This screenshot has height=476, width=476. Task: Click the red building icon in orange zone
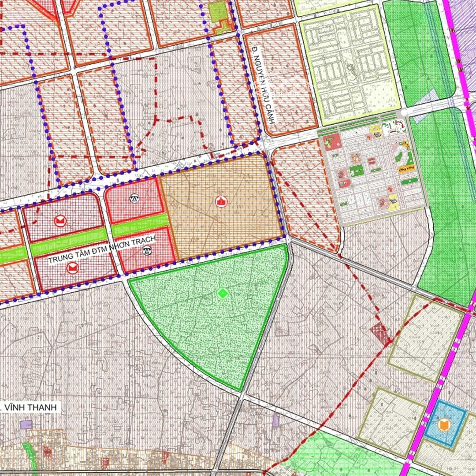[x=220, y=202]
